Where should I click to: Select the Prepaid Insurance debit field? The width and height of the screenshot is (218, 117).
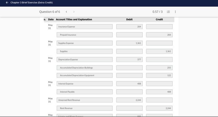click(x=129, y=35)
